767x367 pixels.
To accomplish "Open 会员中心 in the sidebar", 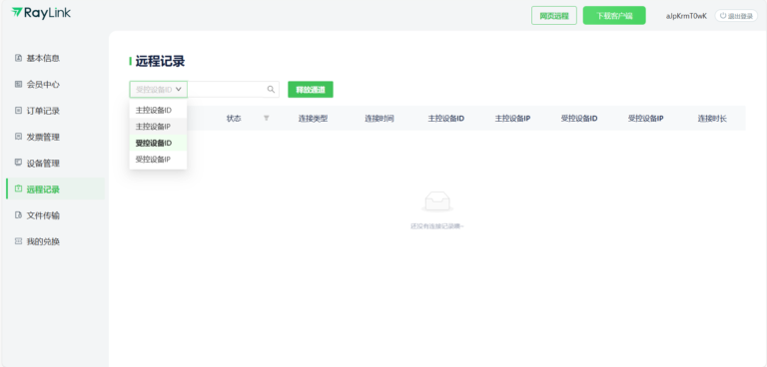I will [x=55, y=84].
